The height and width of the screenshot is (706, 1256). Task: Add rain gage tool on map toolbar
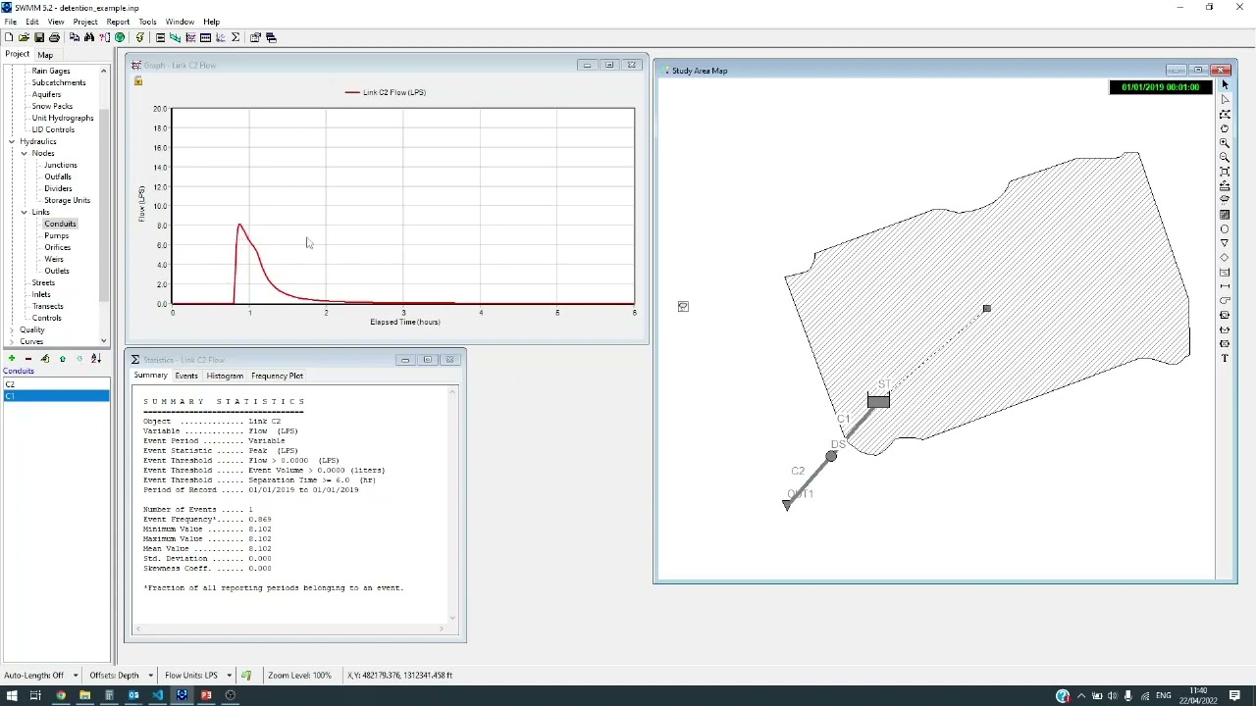(1225, 200)
